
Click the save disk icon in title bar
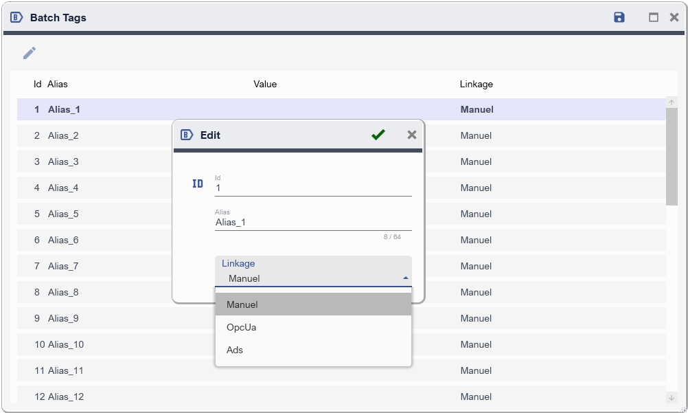[x=619, y=18]
